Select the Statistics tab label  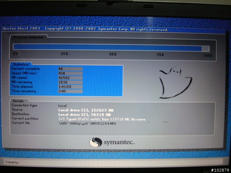21,64
